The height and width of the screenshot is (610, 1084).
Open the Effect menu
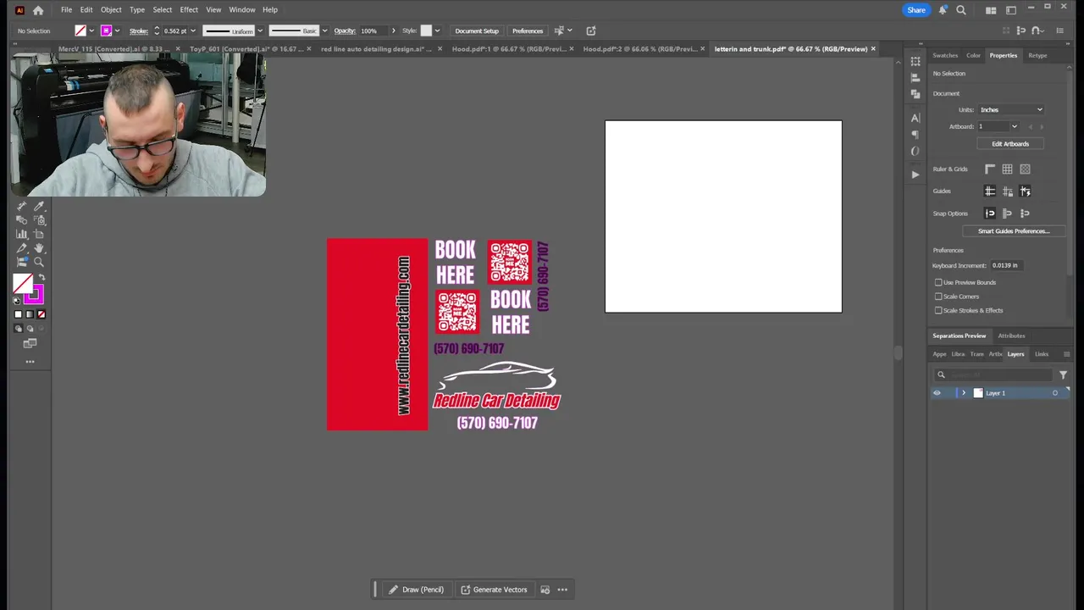point(189,10)
